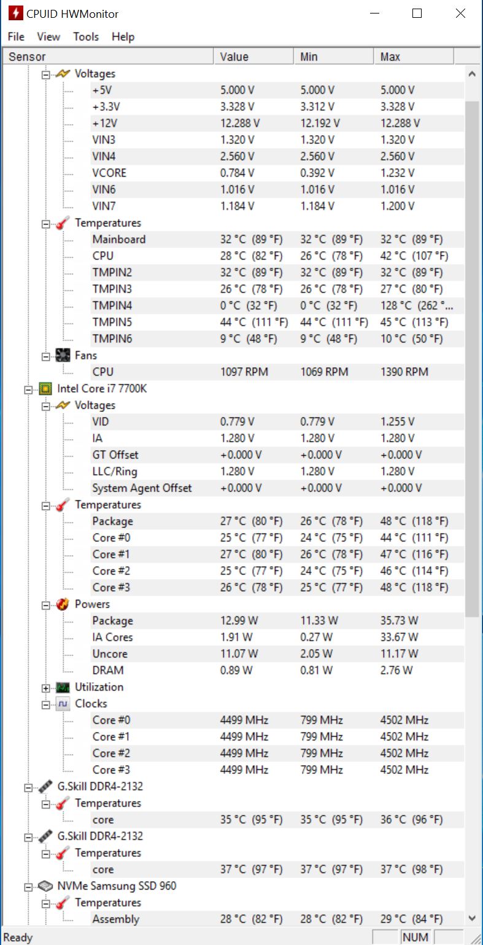Open the Tools menu
This screenshot has width=483, height=945.
pos(86,37)
